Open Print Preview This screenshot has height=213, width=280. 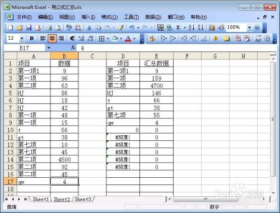pos(58,28)
